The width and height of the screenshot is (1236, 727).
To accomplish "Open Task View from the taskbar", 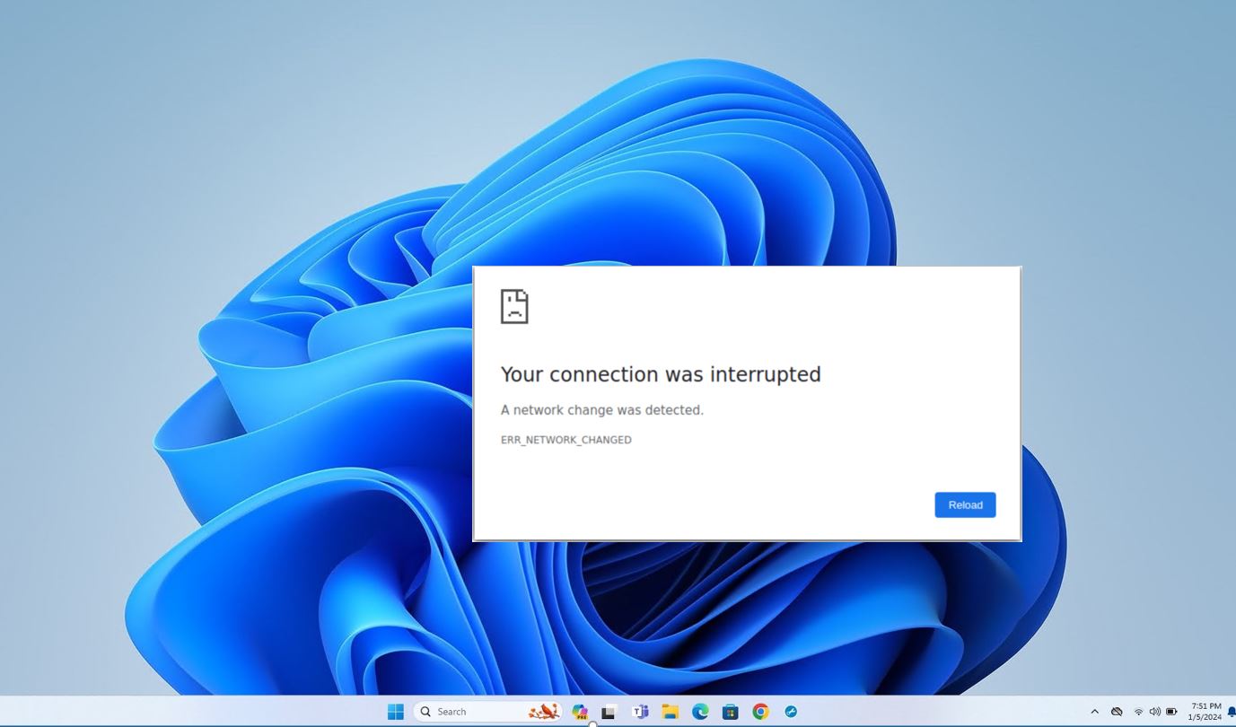I will coord(609,712).
